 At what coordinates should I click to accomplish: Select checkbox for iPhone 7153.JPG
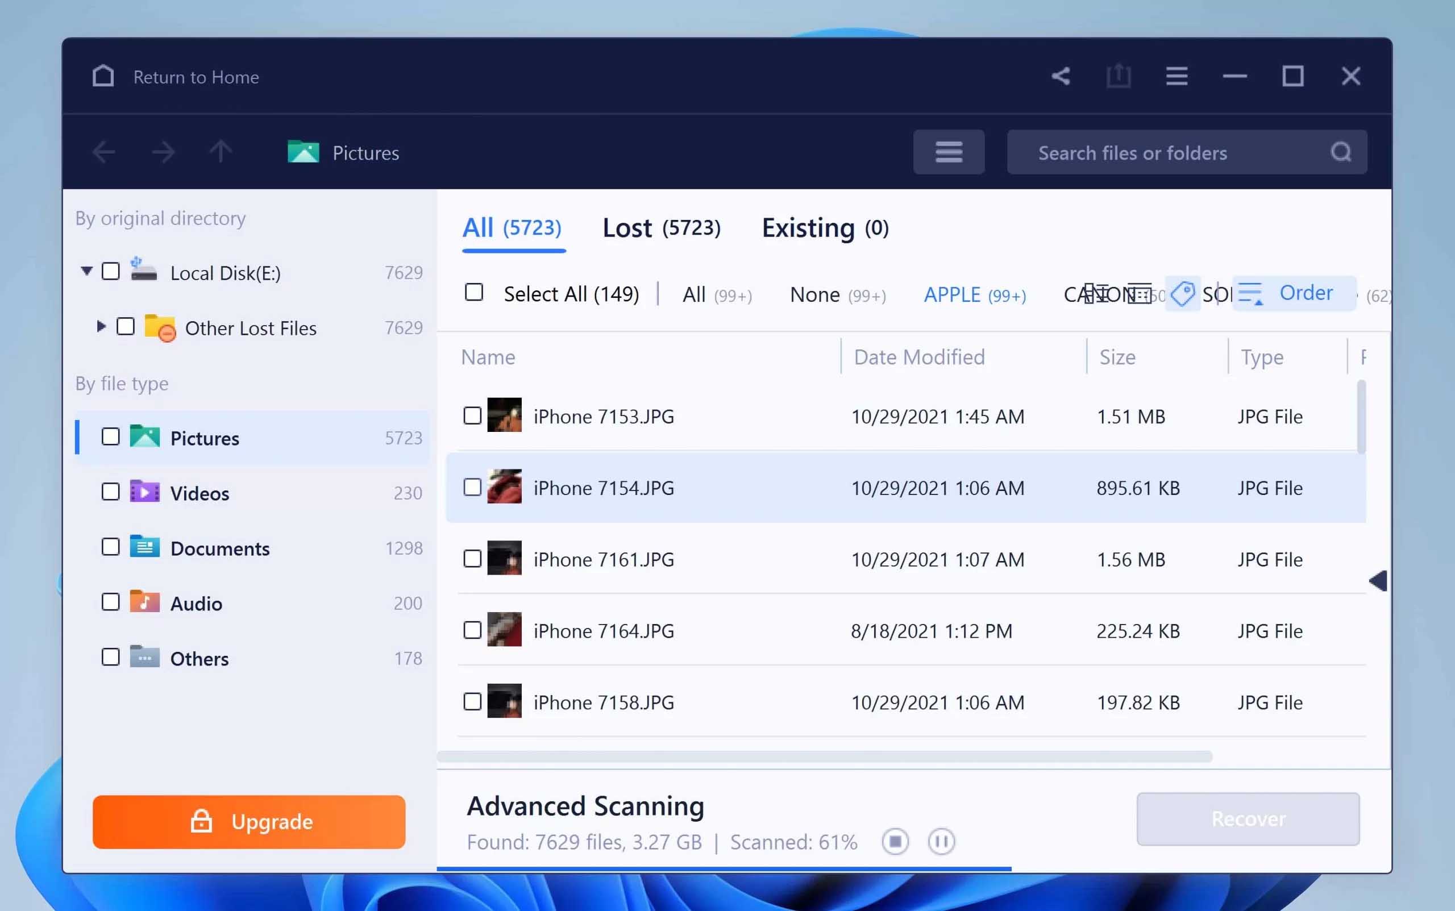[x=472, y=416]
